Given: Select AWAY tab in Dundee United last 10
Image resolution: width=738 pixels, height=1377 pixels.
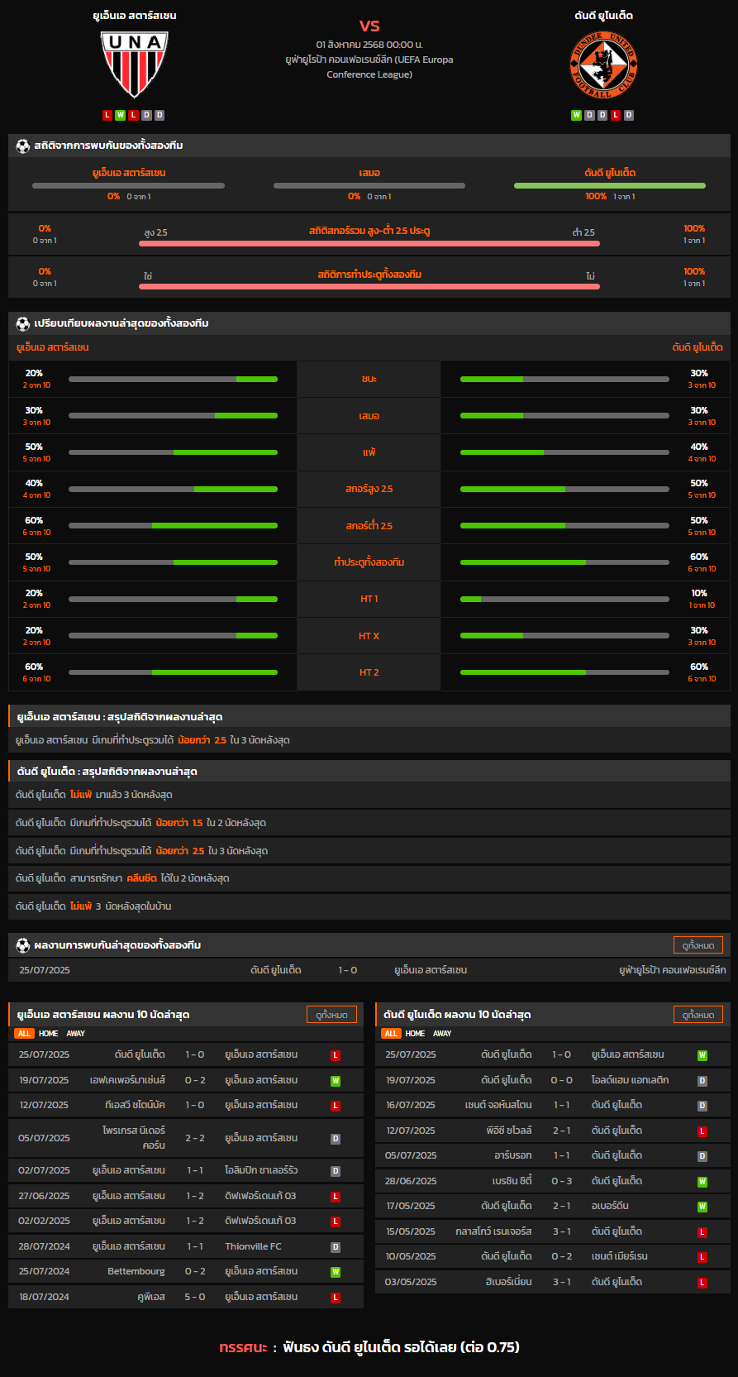Looking at the screenshot, I should [x=443, y=1034].
